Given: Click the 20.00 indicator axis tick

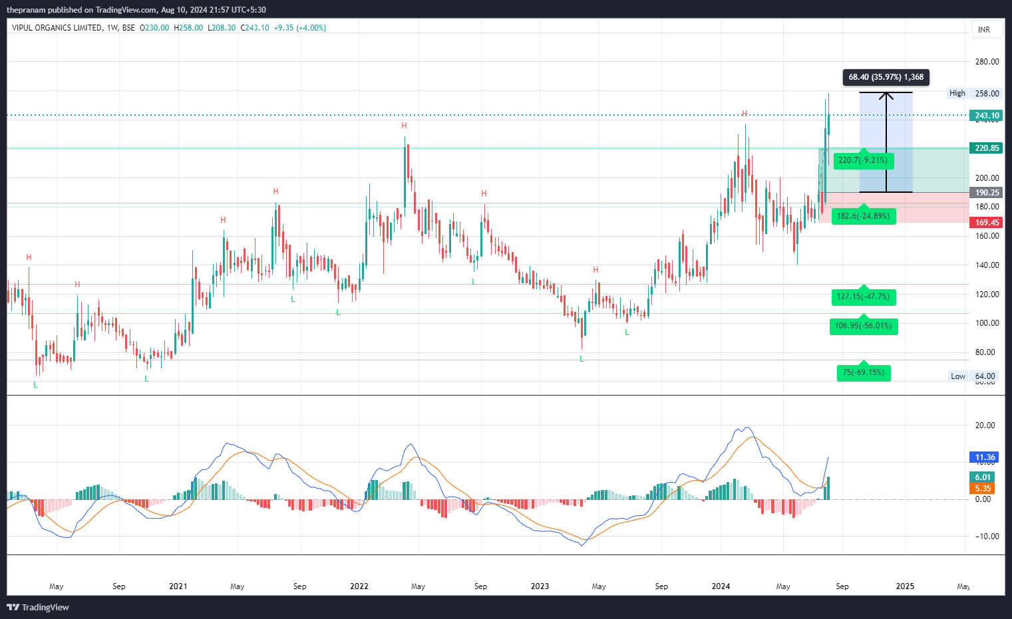Looking at the screenshot, I should (x=985, y=426).
